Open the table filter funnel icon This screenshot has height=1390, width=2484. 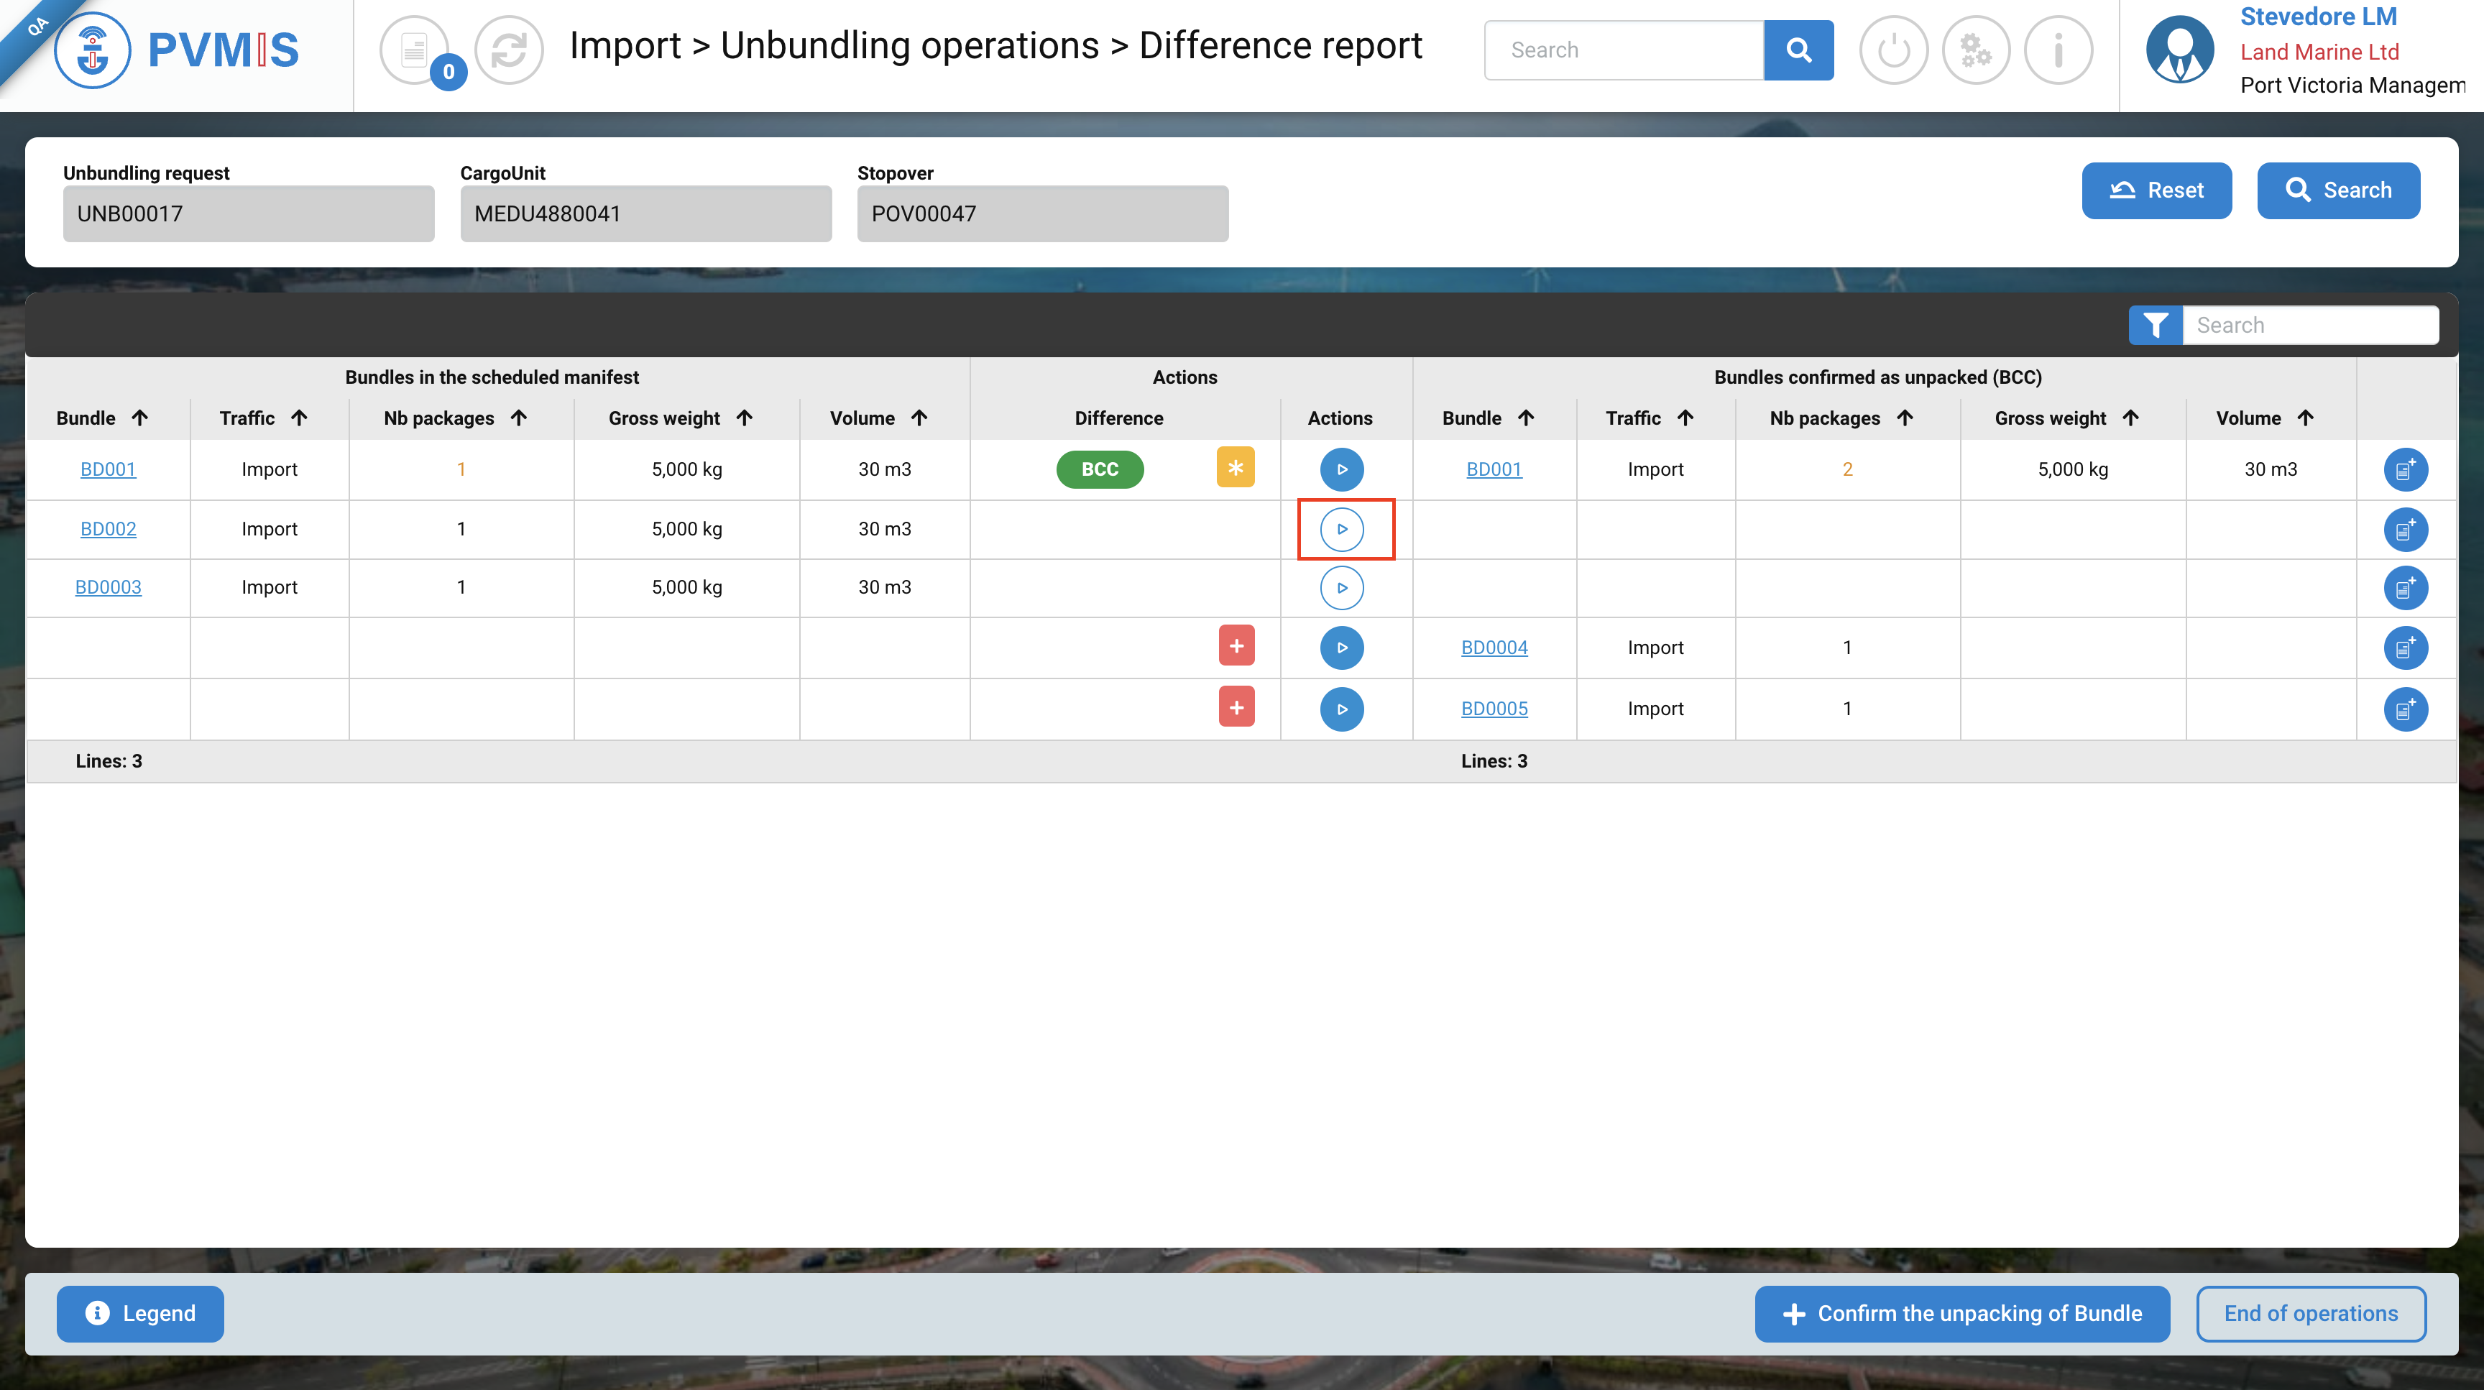(x=2156, y=325)
